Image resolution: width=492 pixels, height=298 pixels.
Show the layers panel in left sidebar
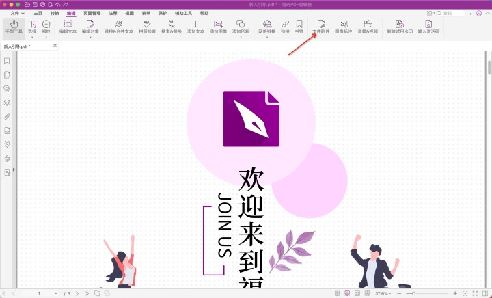[7, 103]
